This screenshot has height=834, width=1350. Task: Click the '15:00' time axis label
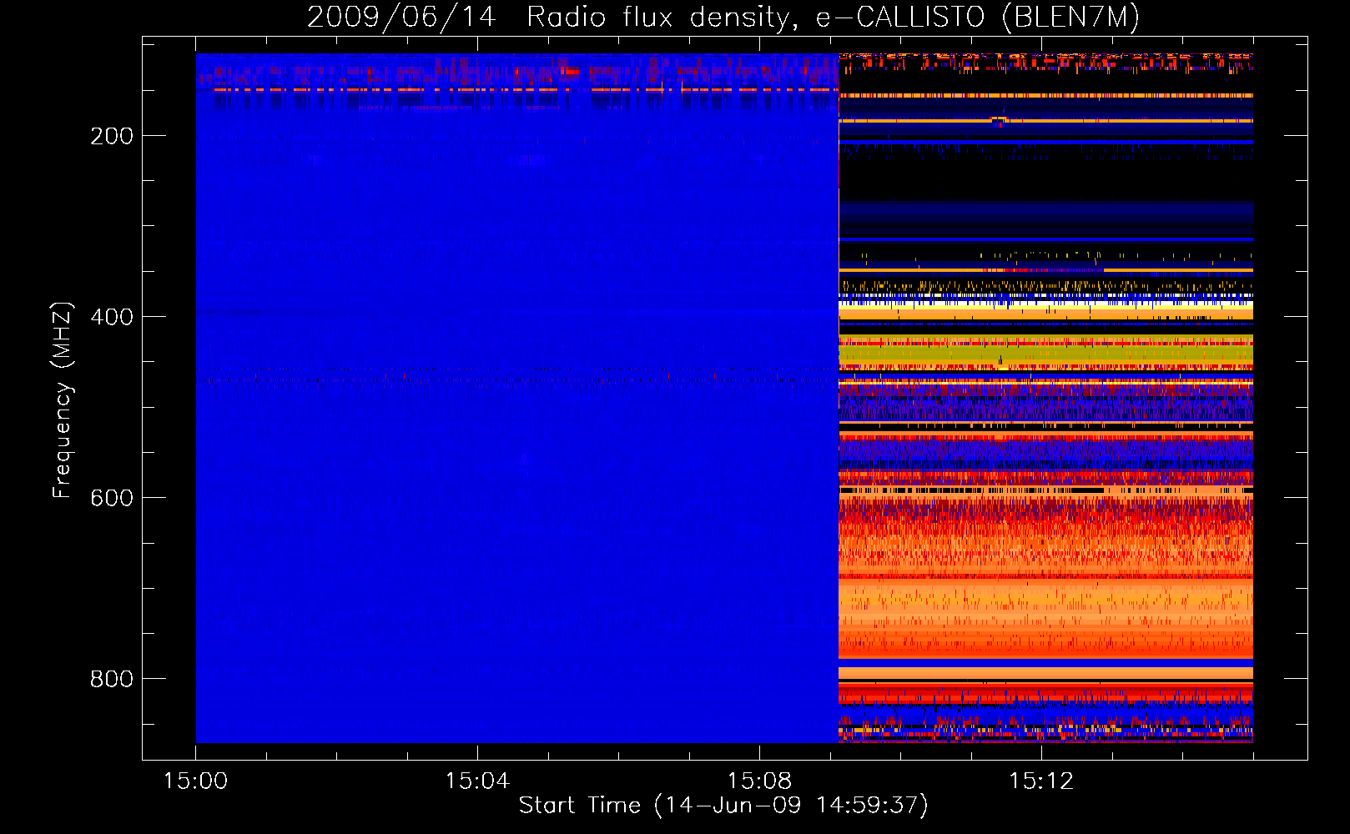click(195, 781)
